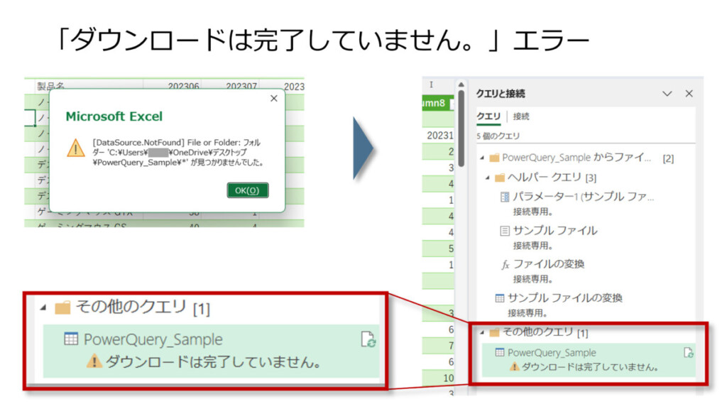Click the fx icon for ファイルの変換
The width and height of the screenshot is (727, 409).
pyautogui.click(x=505, y=264)
